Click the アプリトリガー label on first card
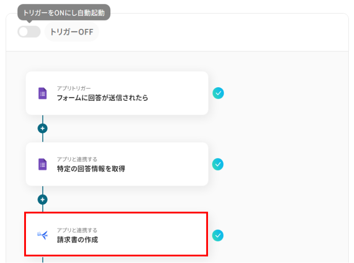This screenshot has width=354, height=263. (x=74, y=89)
